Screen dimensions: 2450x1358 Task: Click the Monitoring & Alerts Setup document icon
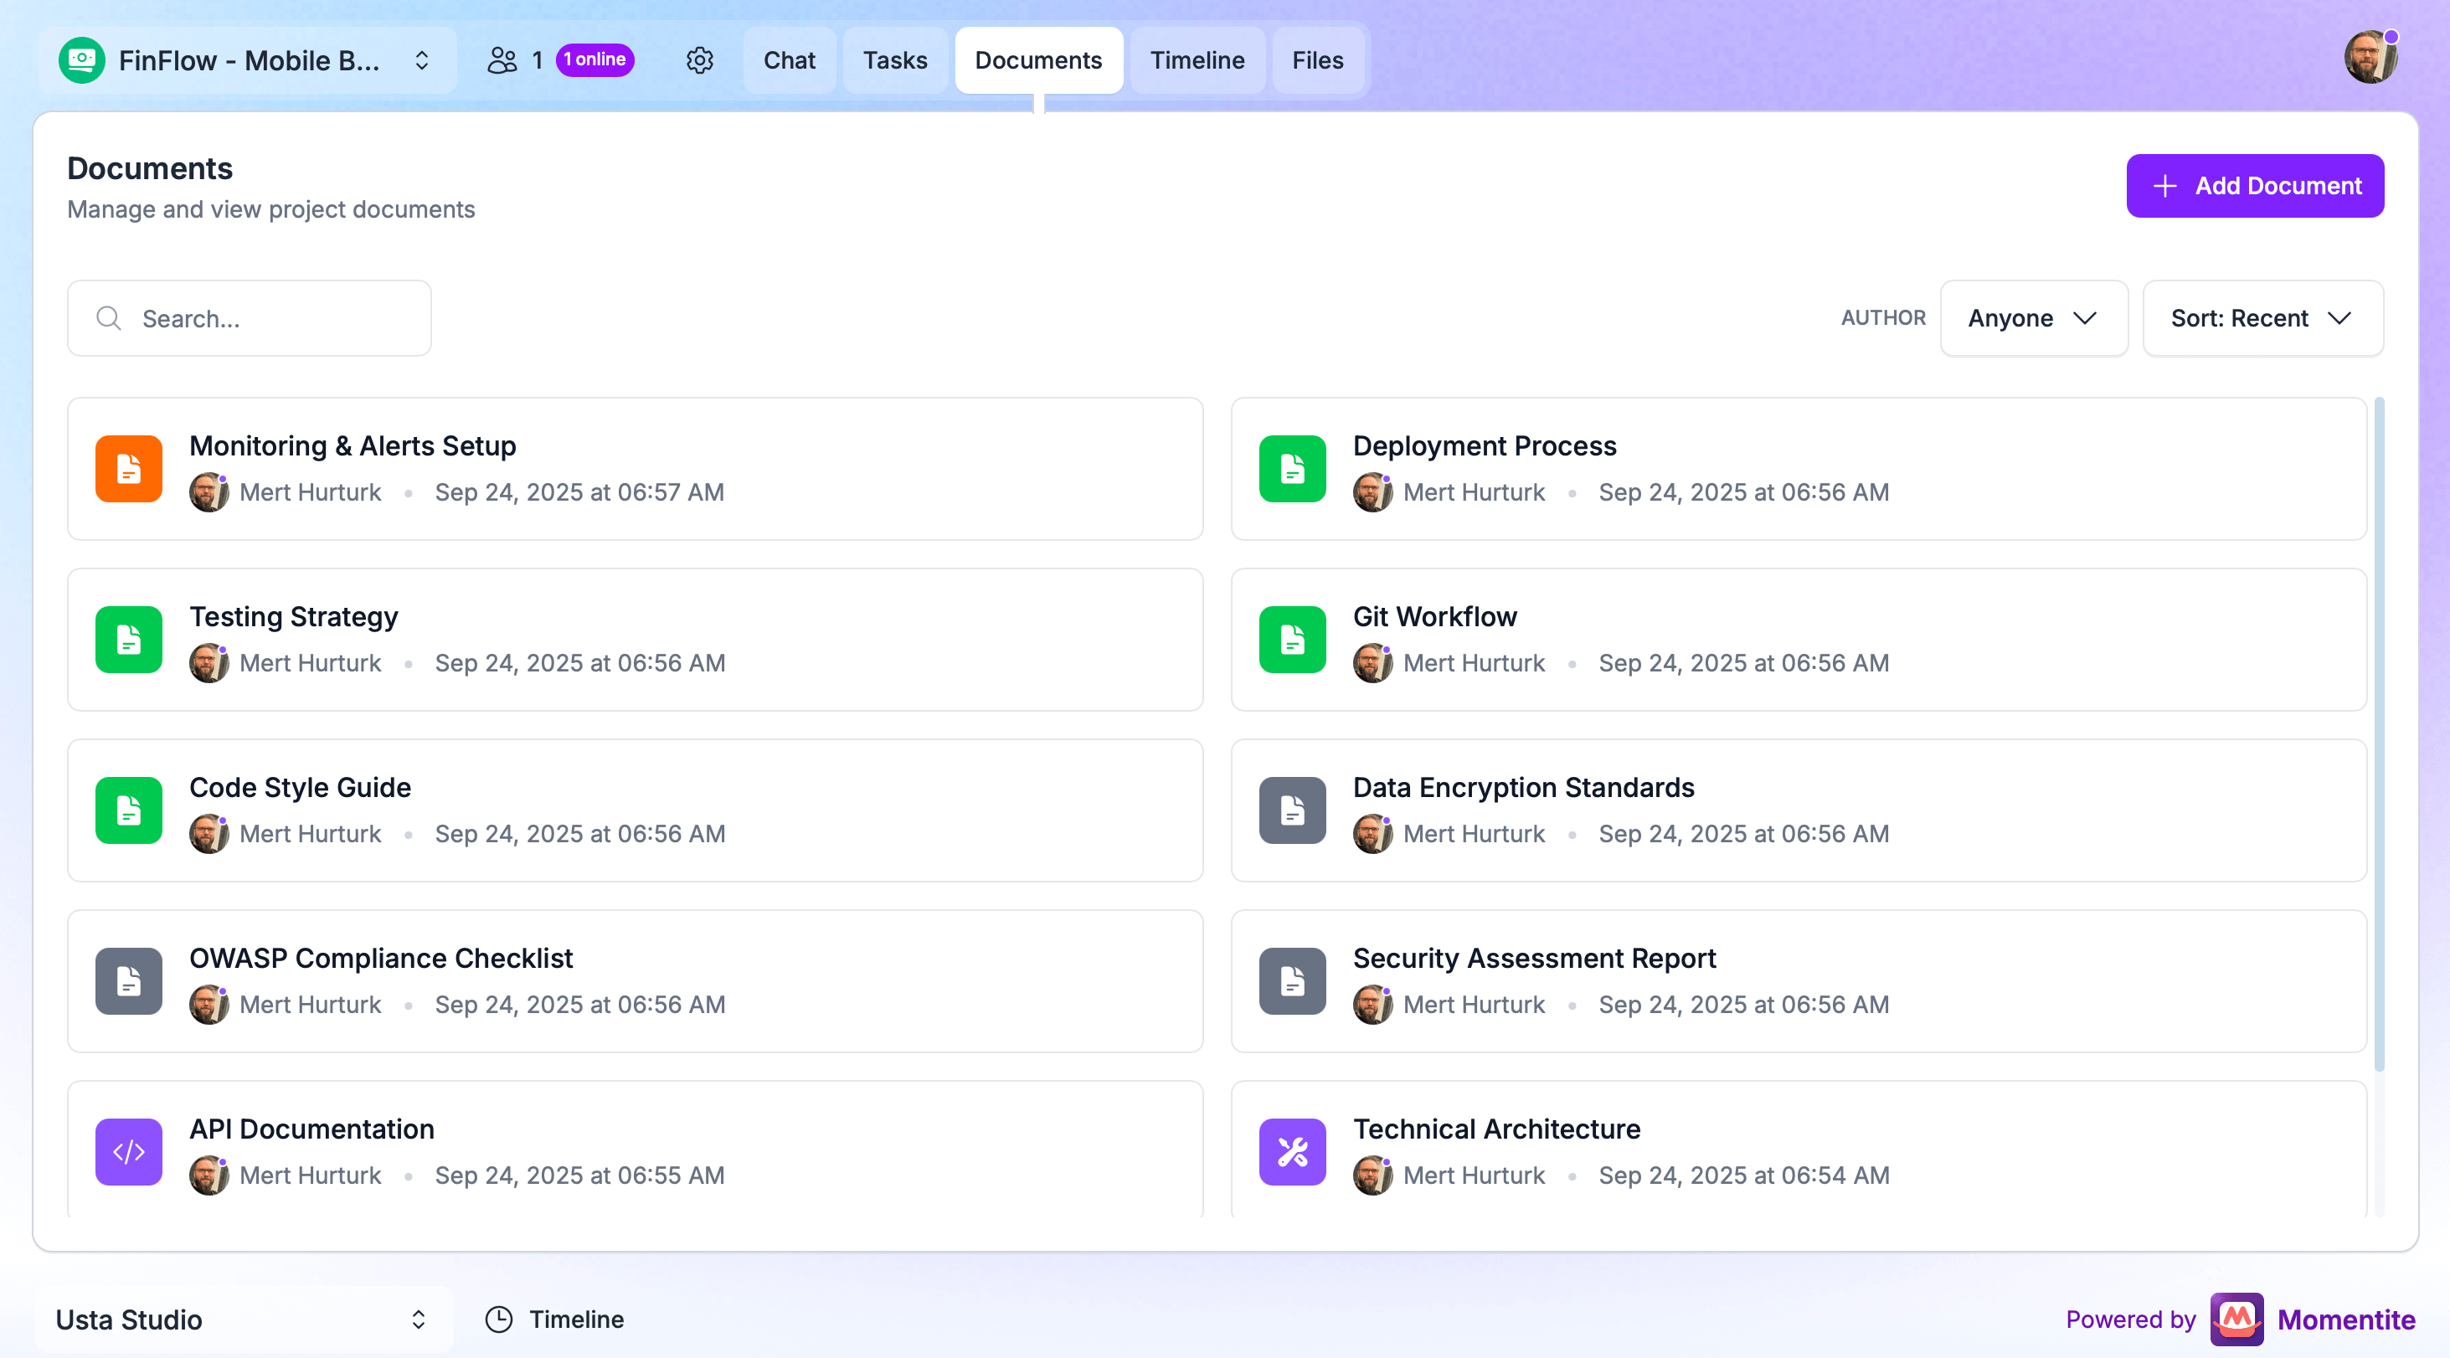[x=127, y=468]
